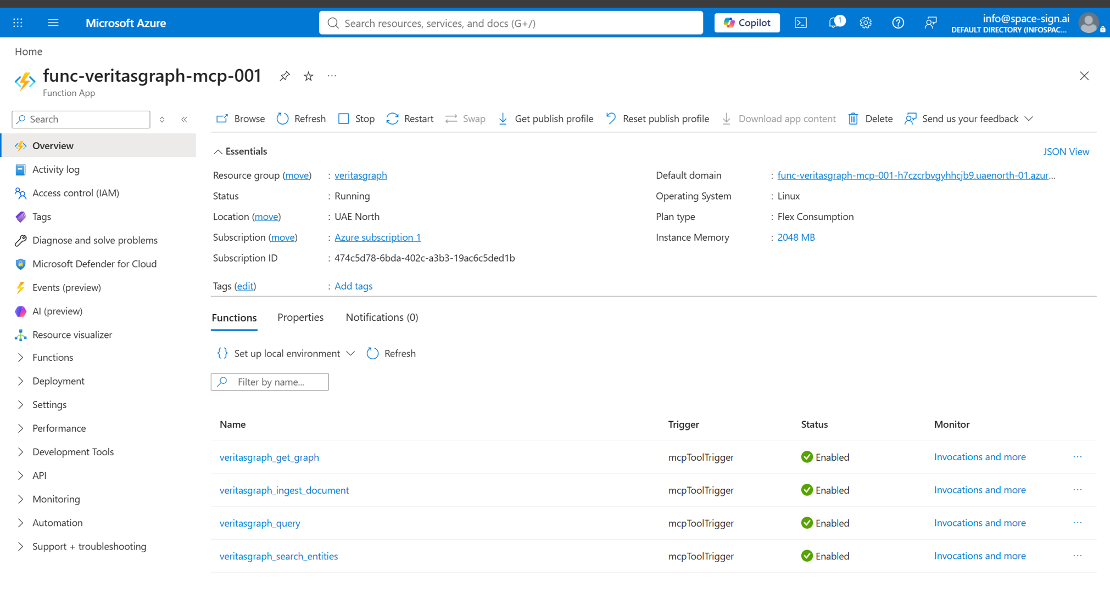Open veritasgraph_query function
Screen dimensions: 1110x600
(260, 523)
